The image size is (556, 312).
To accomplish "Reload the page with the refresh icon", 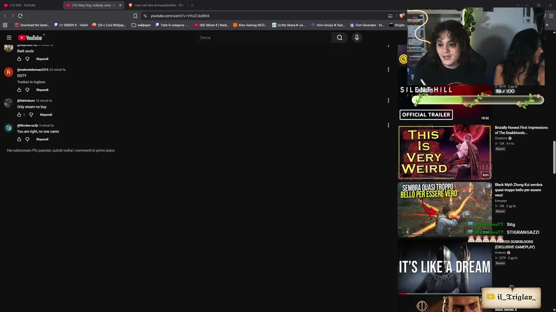I will pos(20,16).
